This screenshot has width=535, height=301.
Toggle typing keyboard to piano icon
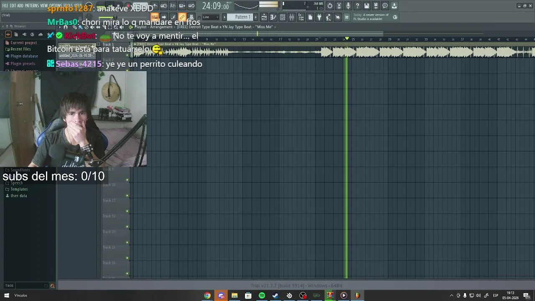click(x=155, y=17)
